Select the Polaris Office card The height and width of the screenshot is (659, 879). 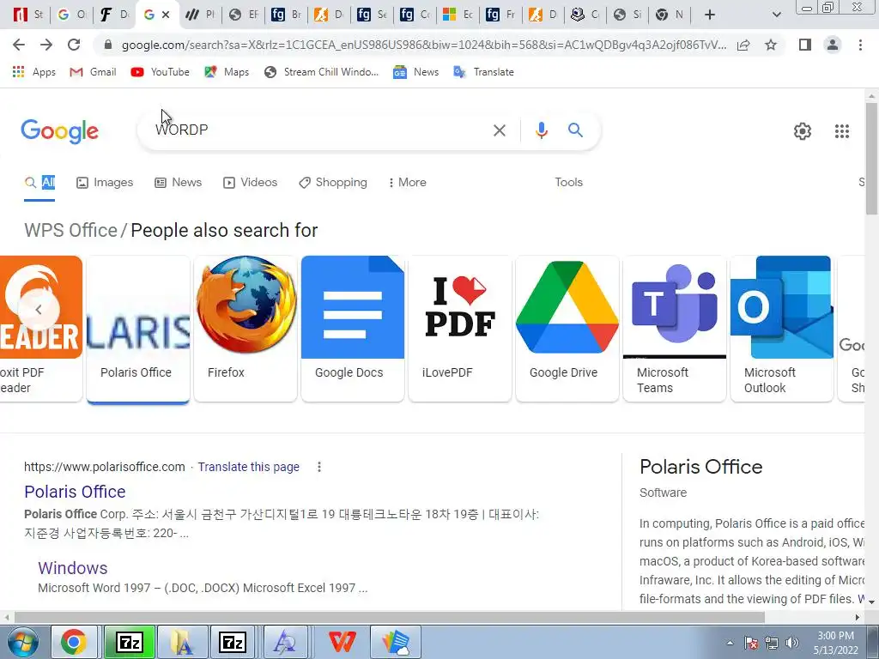coord(138,329)
